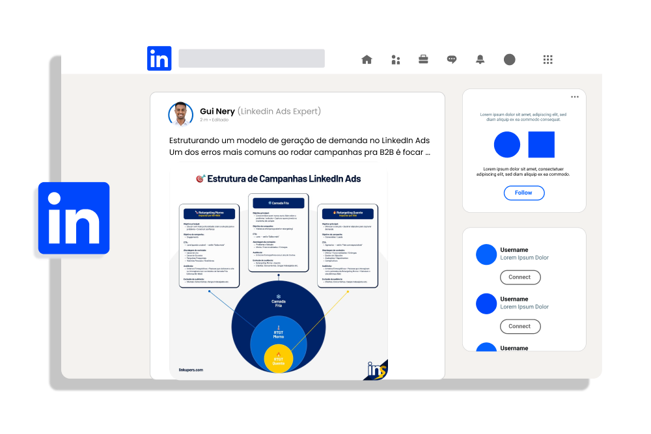Open the Home feed icon
Image resolution: width=651 pixels, height=434 pixels.
(x=367, y=59)
